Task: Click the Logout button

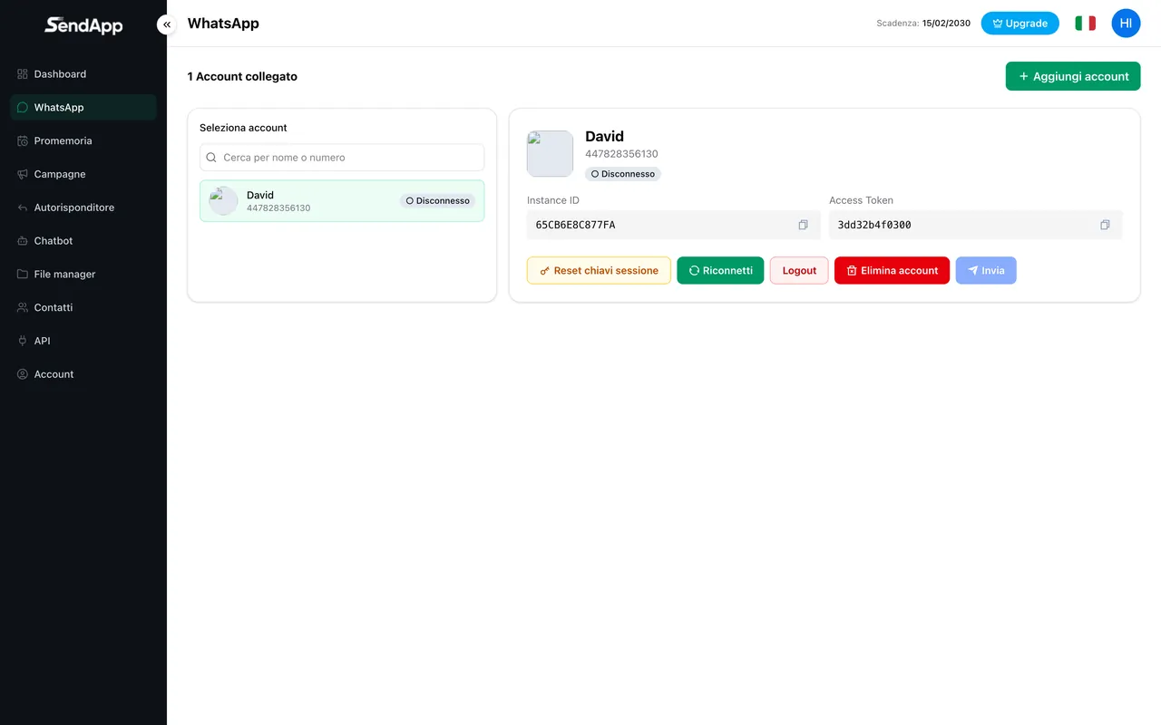Action: coord(799,270)
